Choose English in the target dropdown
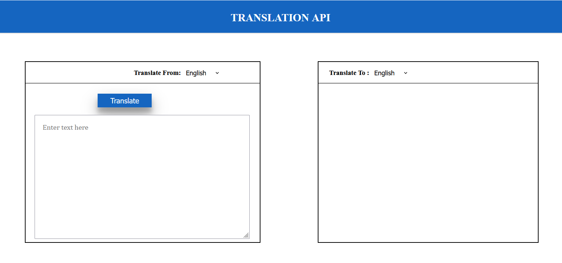Viewport: 562px width, 263px height. pyautogui.click(x=384, y=73)
